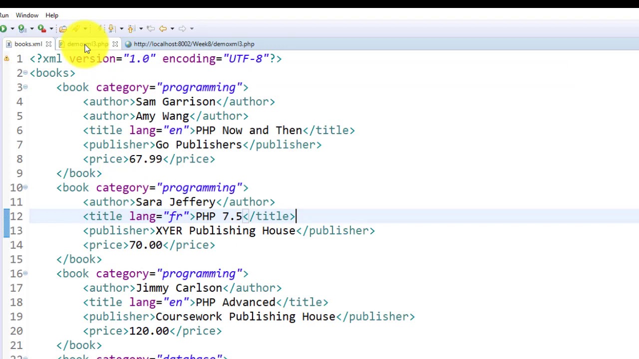Click author name Amy Wang
Image resolution: width=639 pixels, height=359 pixels.
(x=162, y=116)
